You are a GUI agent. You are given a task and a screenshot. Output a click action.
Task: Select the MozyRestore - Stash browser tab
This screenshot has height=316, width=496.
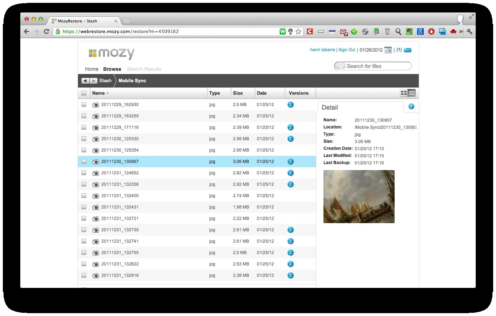tap(84, 21)
